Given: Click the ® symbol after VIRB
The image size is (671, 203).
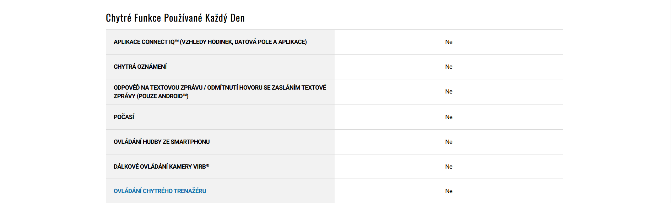Looking at the screenshot, I should 208,165.
